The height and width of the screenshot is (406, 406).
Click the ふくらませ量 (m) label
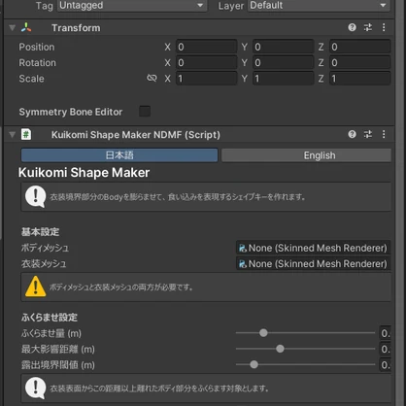pos(51,333)
